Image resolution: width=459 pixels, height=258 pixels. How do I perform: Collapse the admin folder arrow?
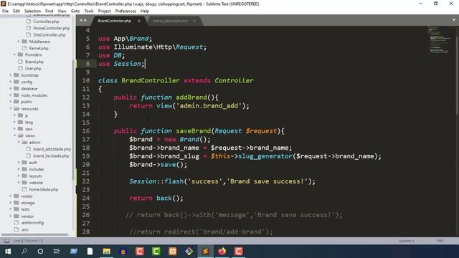(x=19, y=142)
